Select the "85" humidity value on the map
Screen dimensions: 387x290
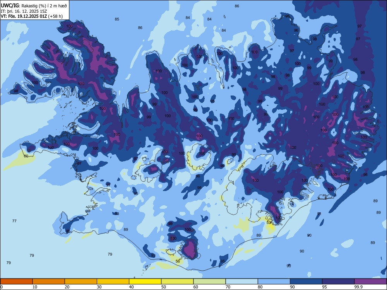pyautogui.click(x=117, y=19)
